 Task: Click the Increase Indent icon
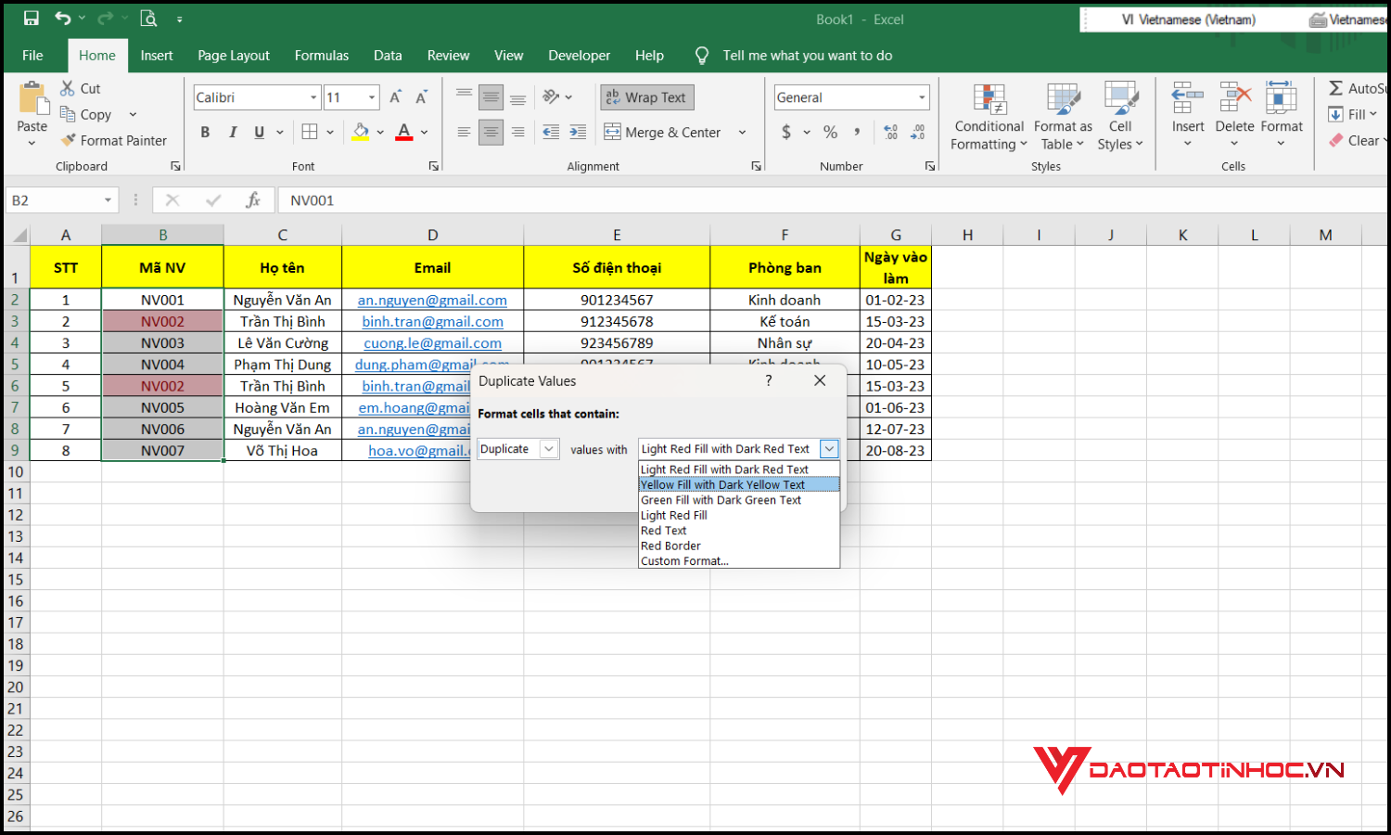(x=578, y=133)
